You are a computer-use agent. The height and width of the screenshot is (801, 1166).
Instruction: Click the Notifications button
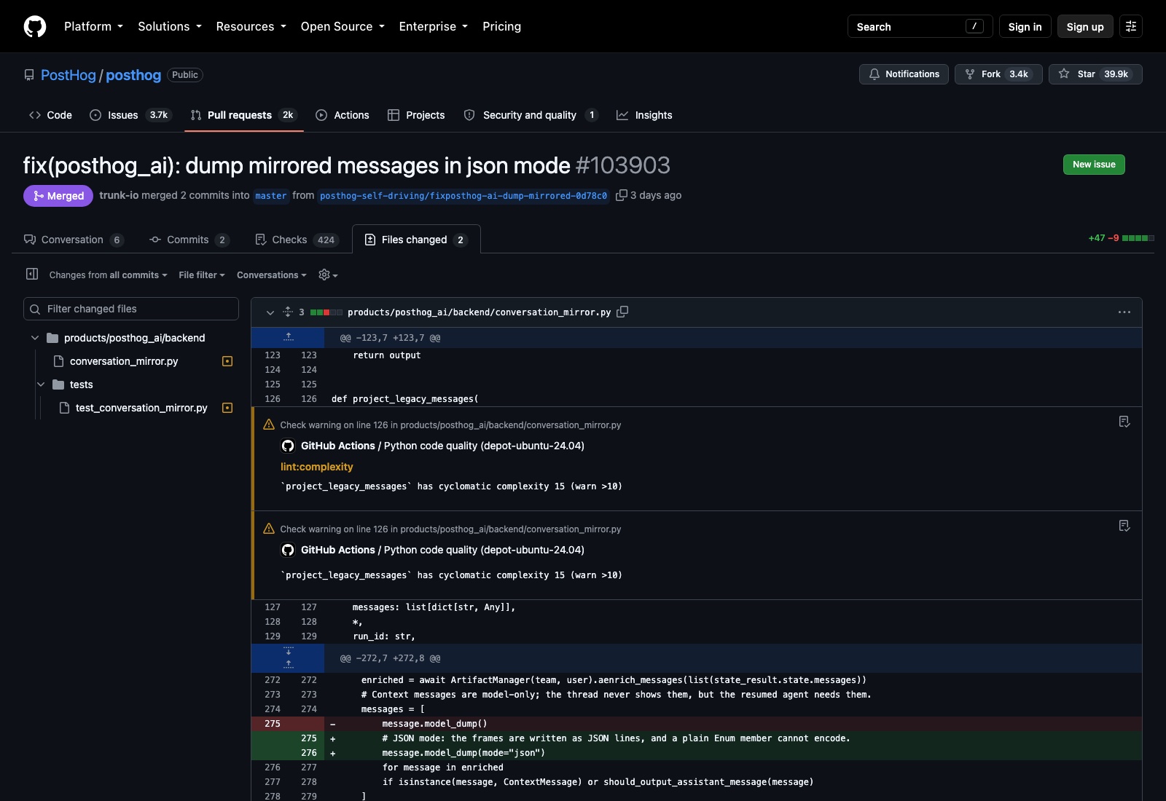[904, 74]
